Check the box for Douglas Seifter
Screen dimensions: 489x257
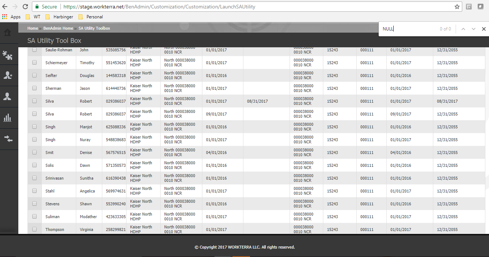coord(34,75)
